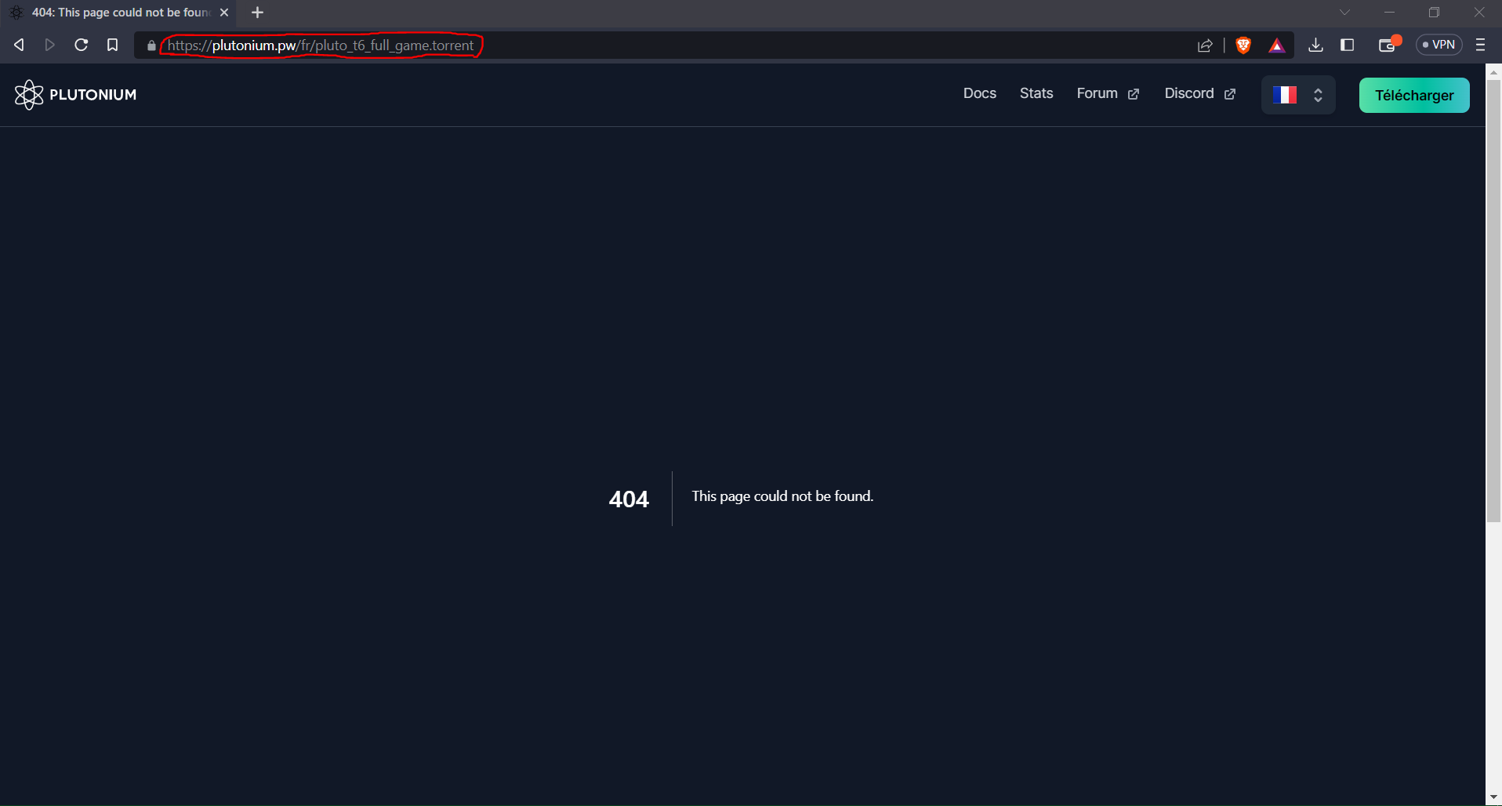This screenshot has width=1502, height=806.
Task: Click the browser forward arrow
Action: (49, 45)
